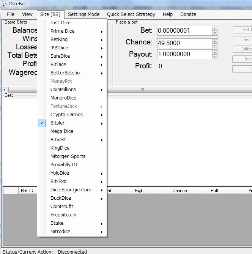Expand Dice.Seuntjie.Com submenu arrow
252x254 pixels.
tap(102, 190)
